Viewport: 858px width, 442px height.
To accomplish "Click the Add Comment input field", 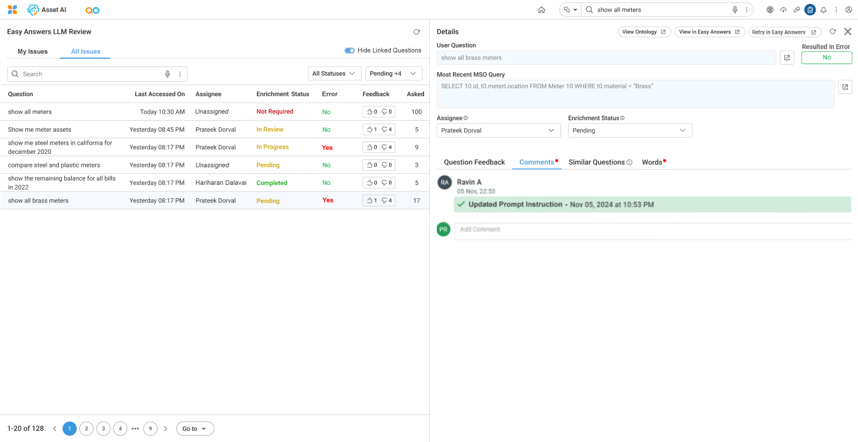I will click(652, 230).
